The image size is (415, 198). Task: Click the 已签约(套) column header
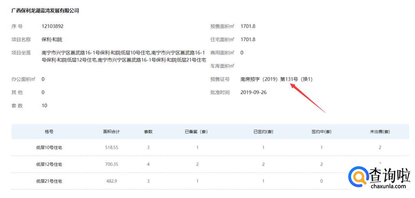[263, 132]
